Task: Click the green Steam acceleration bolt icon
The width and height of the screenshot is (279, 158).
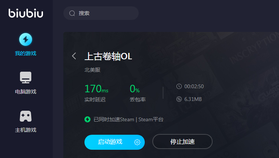Action: click(x=87, y=119)
